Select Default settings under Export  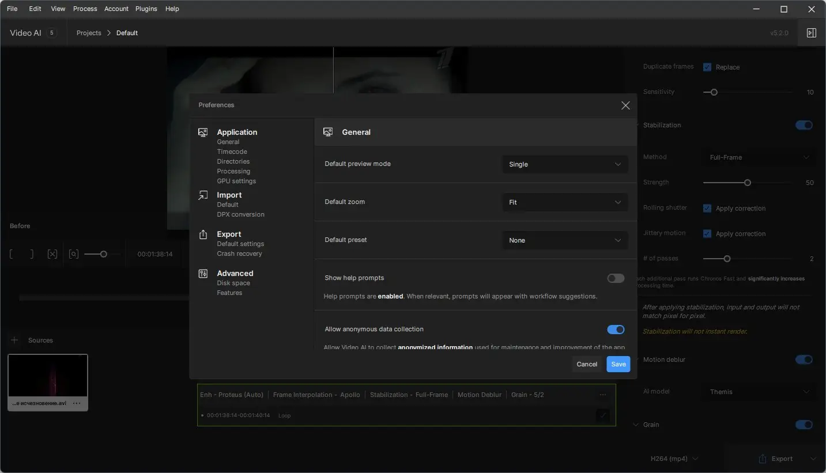point(240,244)
